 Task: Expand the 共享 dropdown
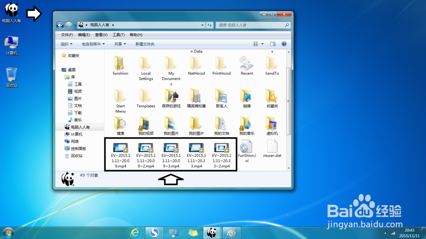[x=120, y=44]
